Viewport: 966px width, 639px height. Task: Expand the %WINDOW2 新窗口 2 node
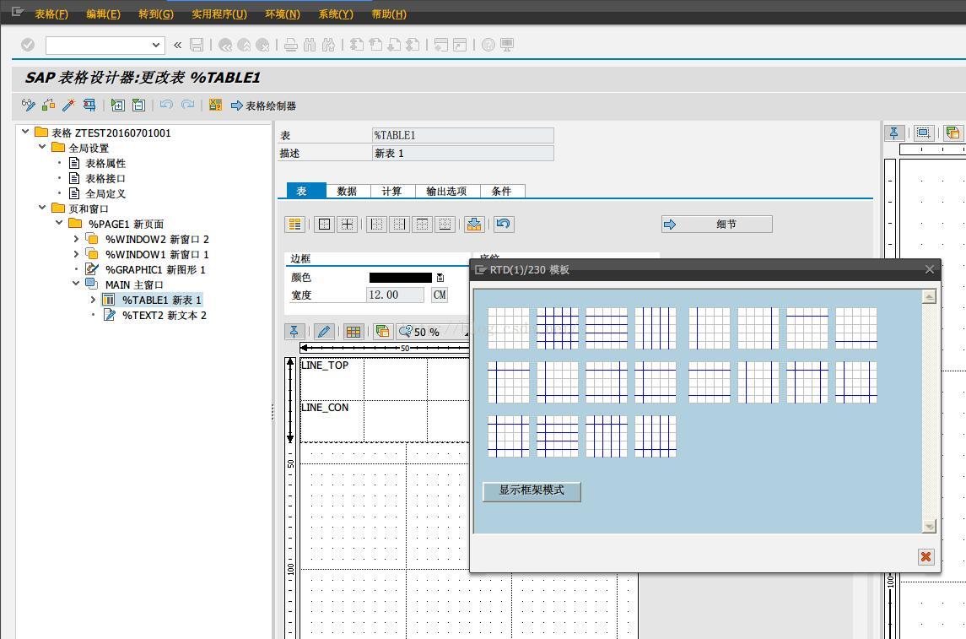(x=77, y=239)
